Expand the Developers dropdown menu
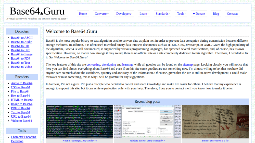This screenshot has height=143, width=255. [124, 14]
